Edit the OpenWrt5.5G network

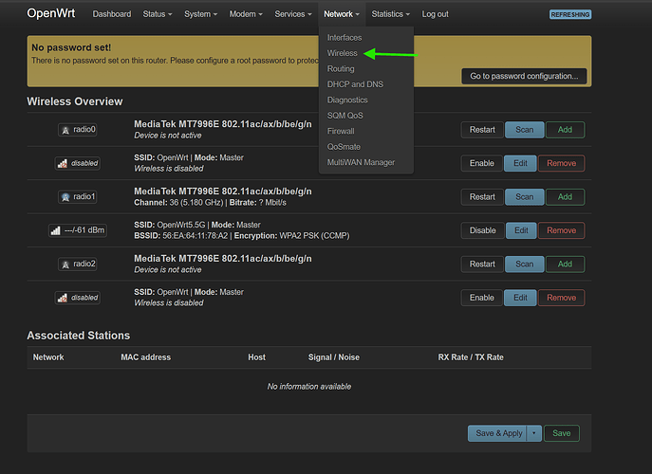click(521, 230)
